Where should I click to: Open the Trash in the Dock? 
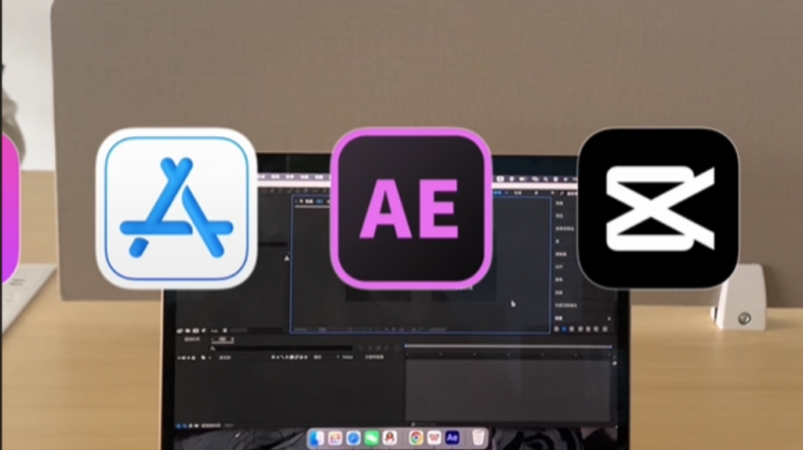(478, 437)
